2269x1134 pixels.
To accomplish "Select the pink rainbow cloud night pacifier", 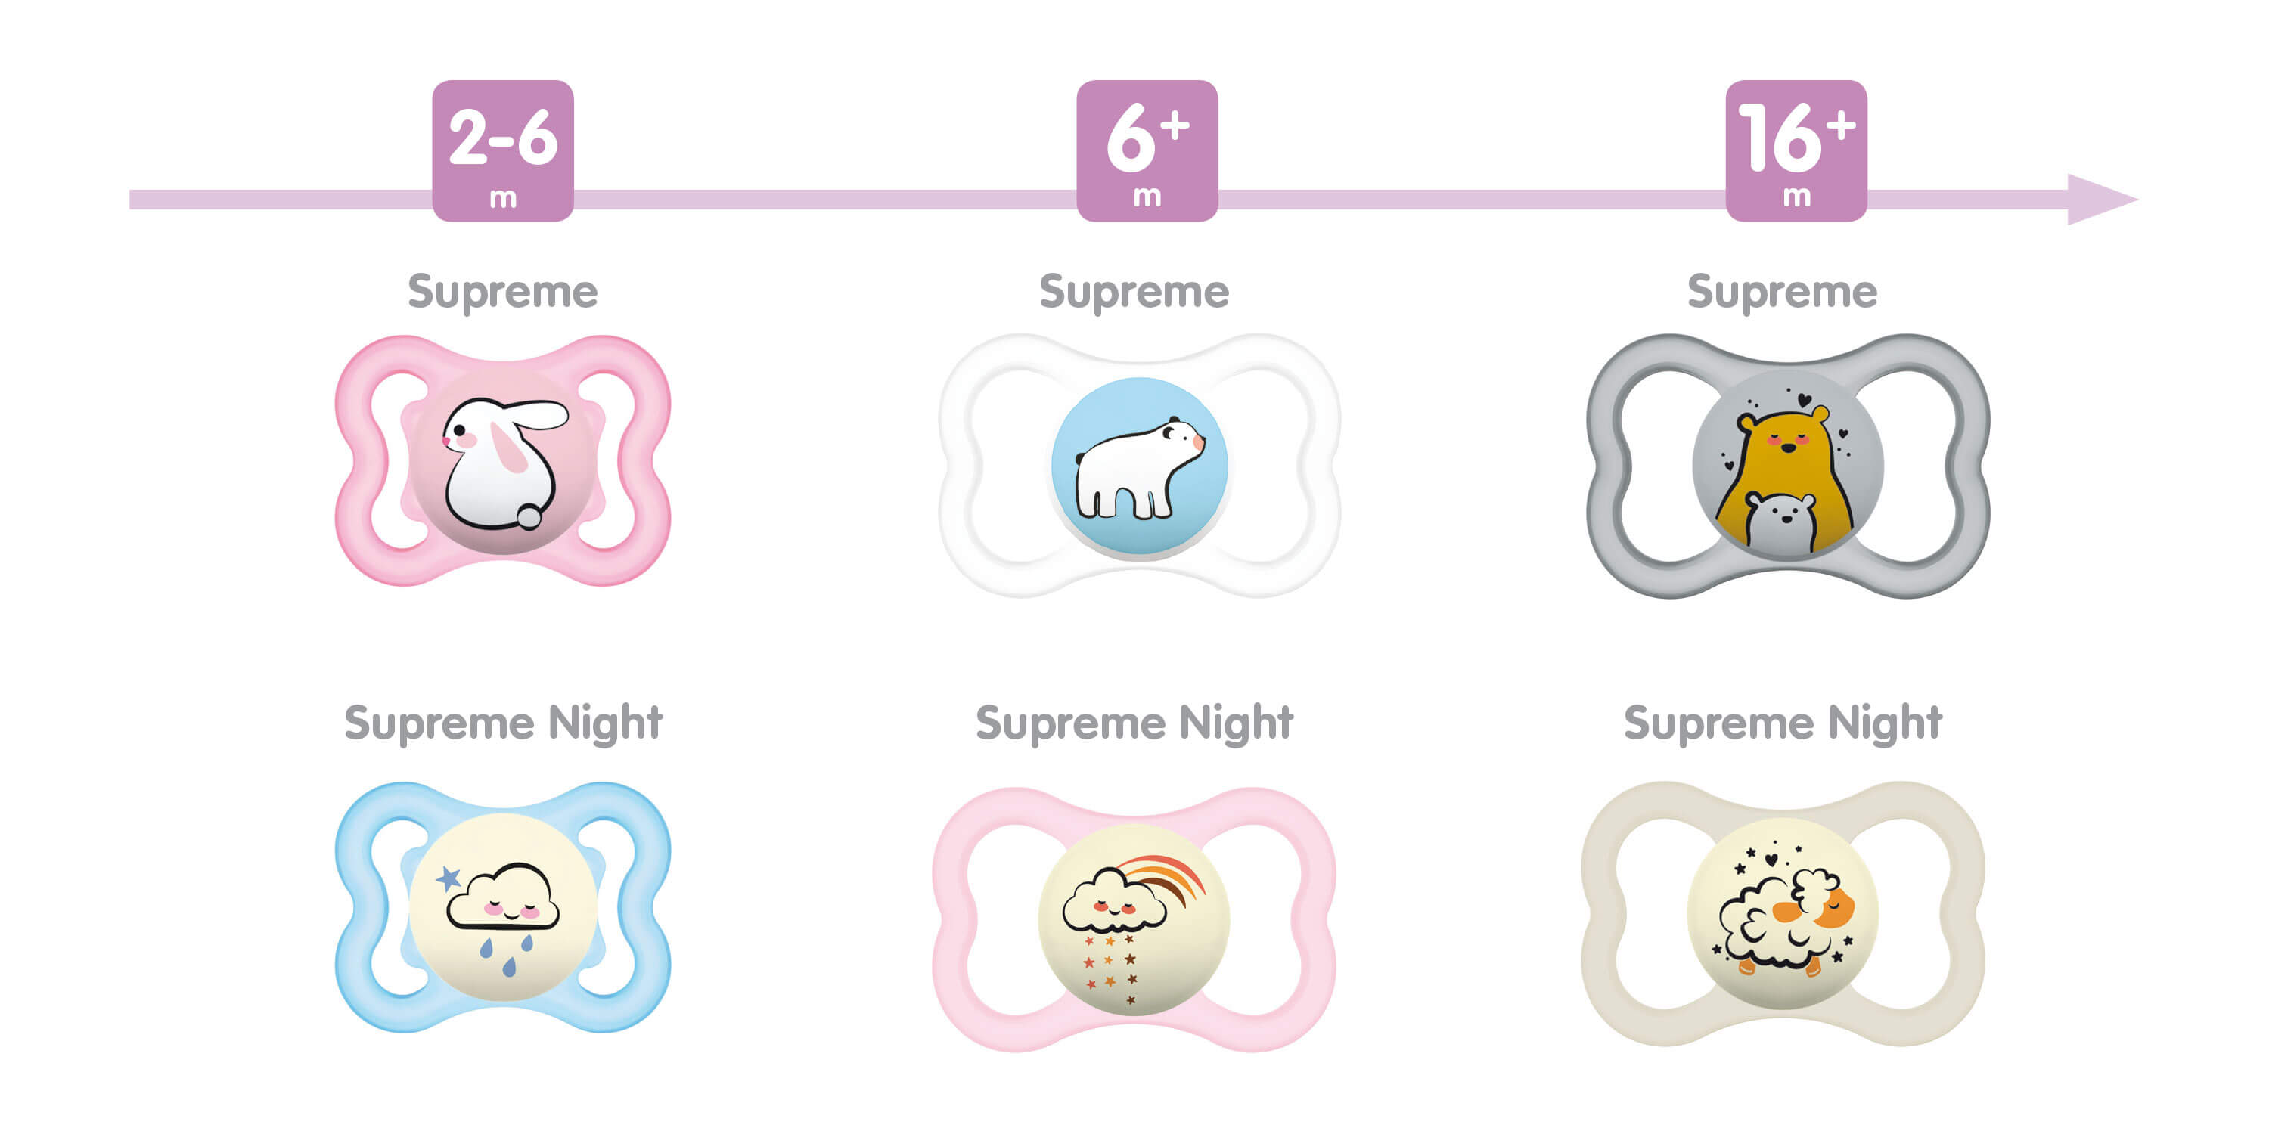I will point(1134,919).
